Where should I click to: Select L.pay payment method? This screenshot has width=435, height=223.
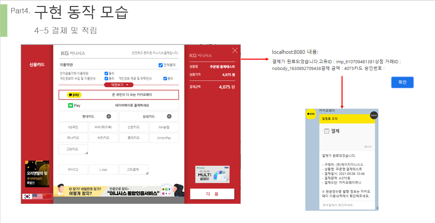(103, 169)
